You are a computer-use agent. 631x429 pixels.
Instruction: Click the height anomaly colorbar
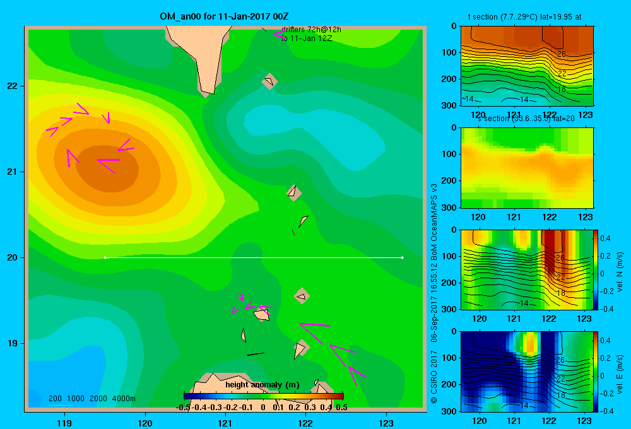264,396
